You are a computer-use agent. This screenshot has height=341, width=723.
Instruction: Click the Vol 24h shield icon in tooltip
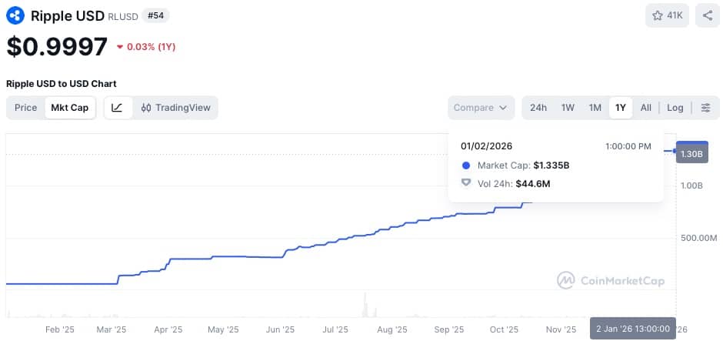click(465, 183)
